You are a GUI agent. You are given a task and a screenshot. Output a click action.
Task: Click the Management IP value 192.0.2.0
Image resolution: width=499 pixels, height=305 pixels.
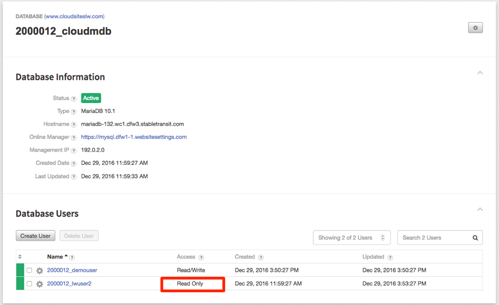[92, 150]
